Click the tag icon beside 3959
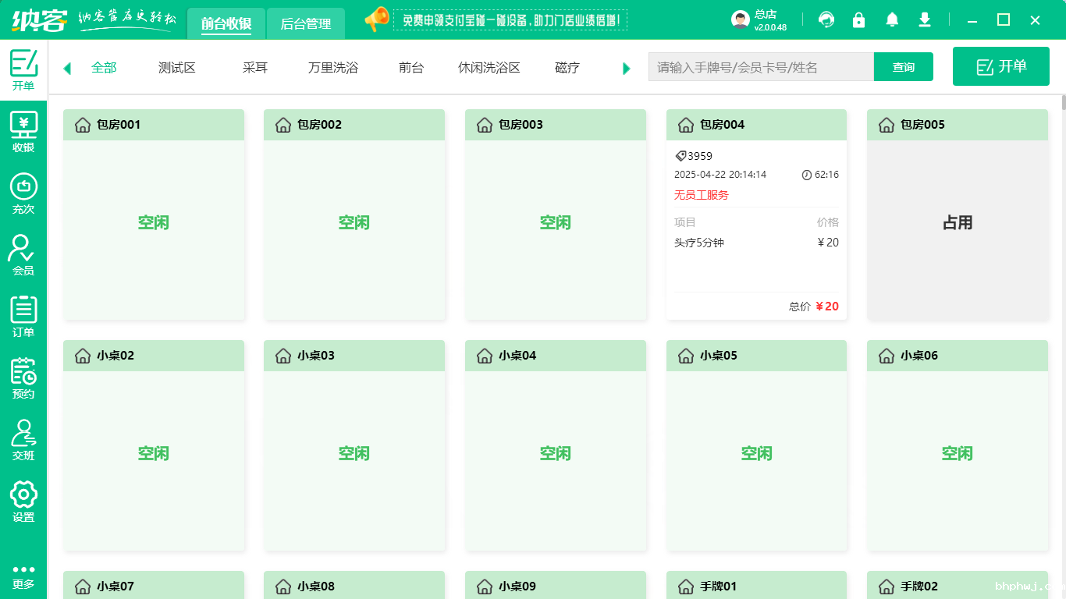1066x599 pixels. (680, 156)
